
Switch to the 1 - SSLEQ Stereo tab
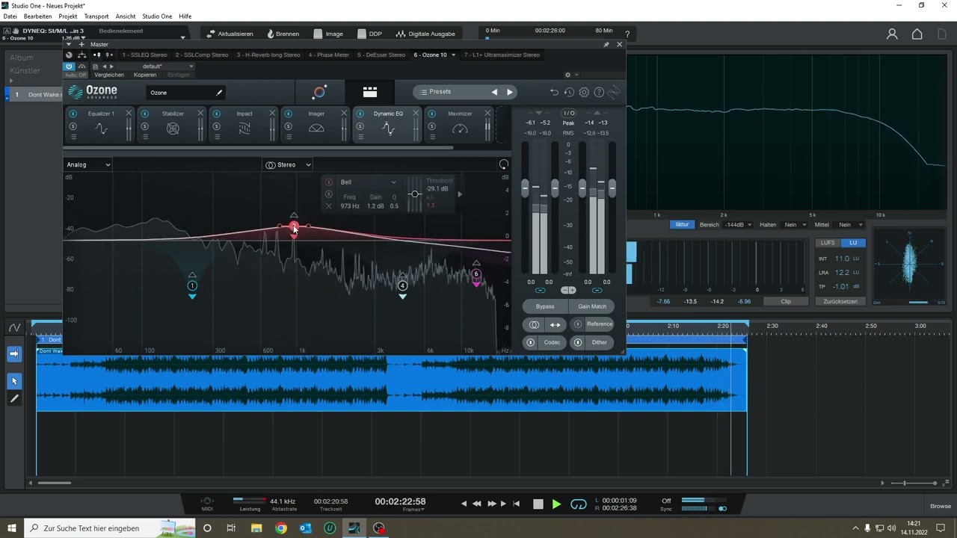144,55
